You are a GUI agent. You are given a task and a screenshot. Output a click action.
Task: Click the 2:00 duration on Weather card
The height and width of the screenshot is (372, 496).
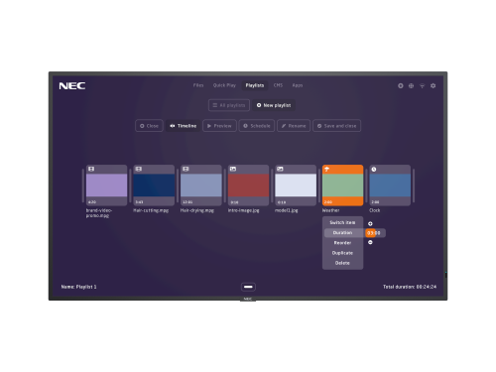click(x=328, y=202)
